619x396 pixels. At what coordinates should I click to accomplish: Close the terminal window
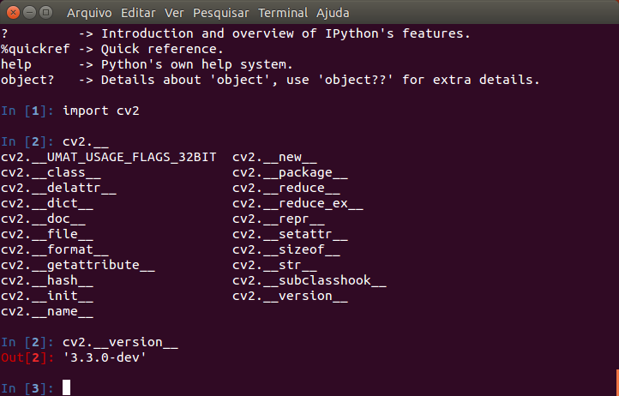point(12,13)
